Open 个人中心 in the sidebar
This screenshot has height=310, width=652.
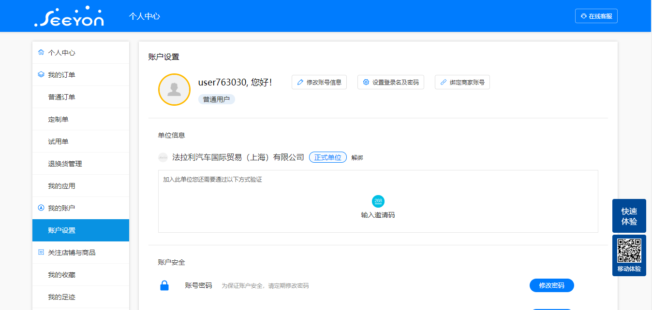click(x=81, y=53)
